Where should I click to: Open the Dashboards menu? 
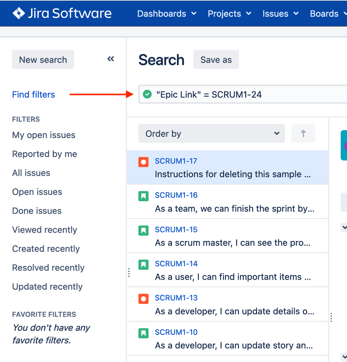pyautogui.click(x=166, y=14)
